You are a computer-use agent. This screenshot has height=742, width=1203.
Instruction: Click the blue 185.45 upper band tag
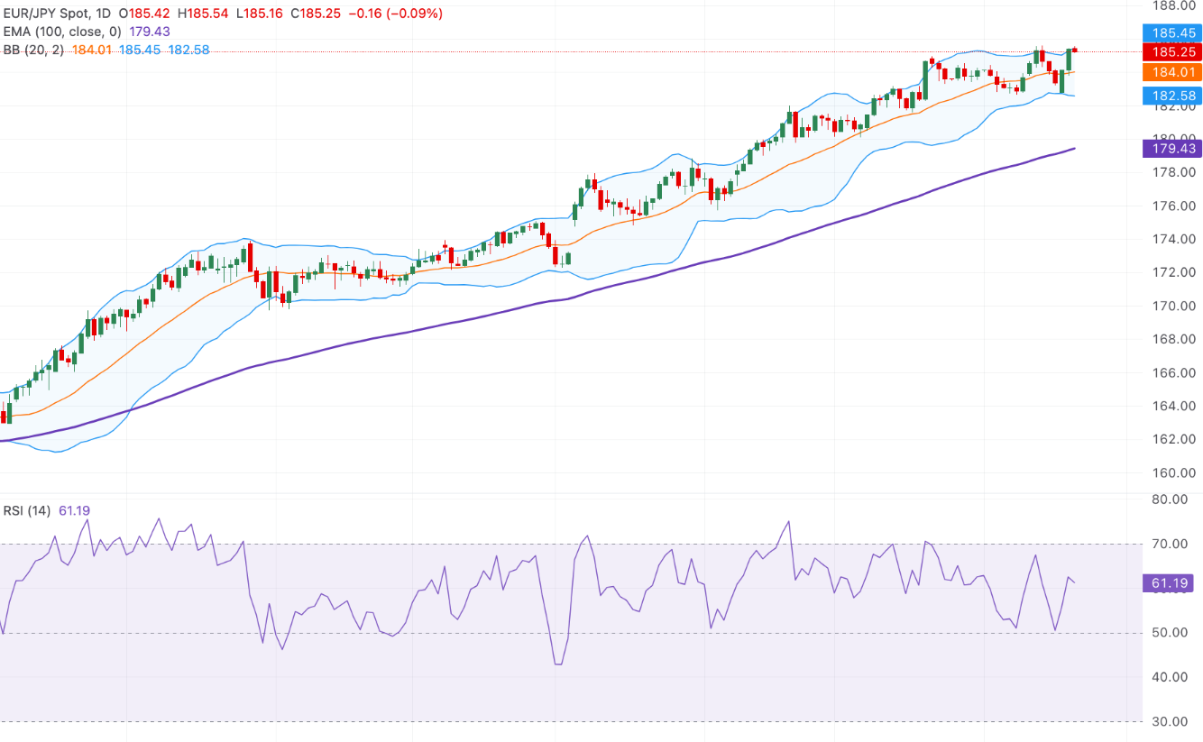[1171, 33]
